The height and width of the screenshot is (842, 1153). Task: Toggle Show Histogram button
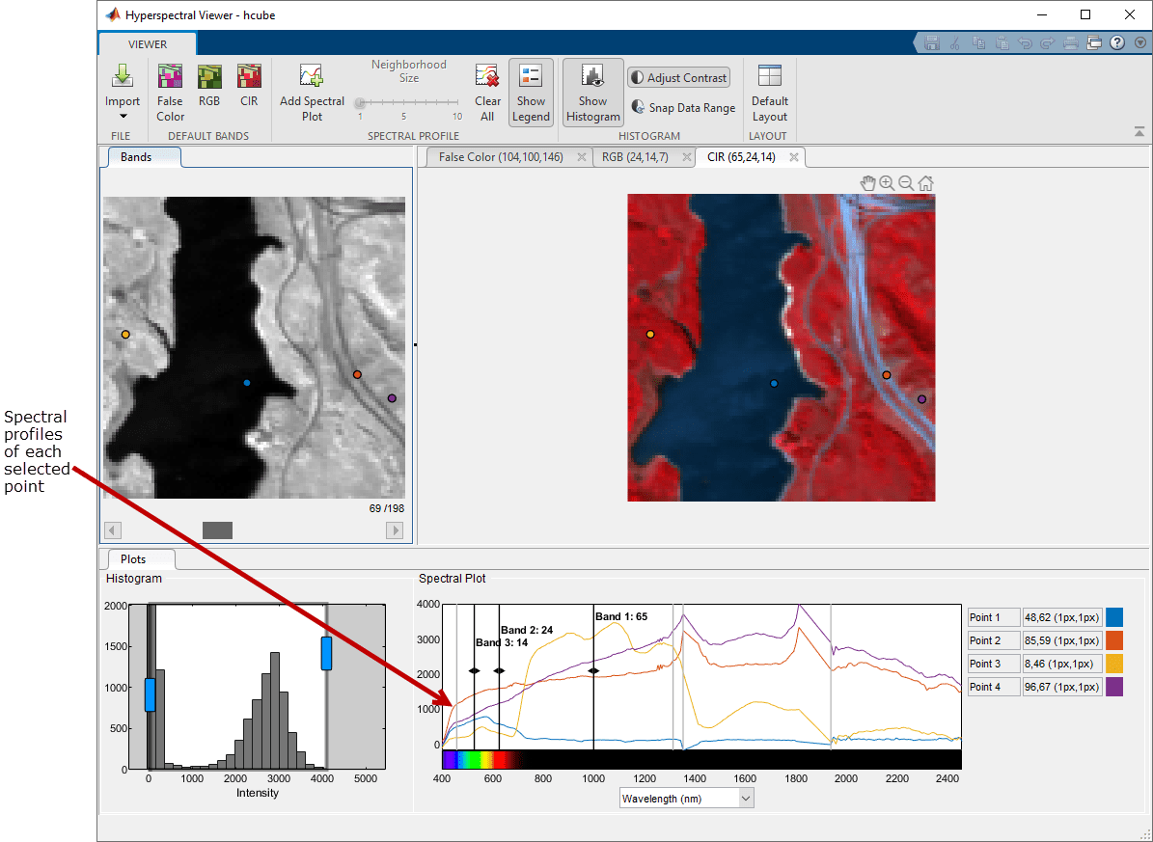pyautogui.click(x=592, y=92)
